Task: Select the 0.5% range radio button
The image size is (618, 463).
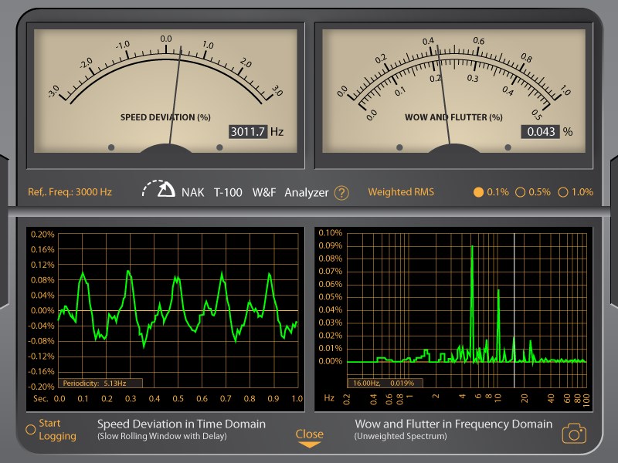Action: click(x=520, y=192)
